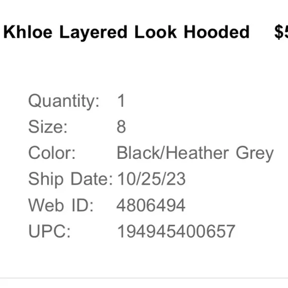This screenshot has height=288, width=288.
Task: Click the word Look in product title
Action: click(155, 32)
